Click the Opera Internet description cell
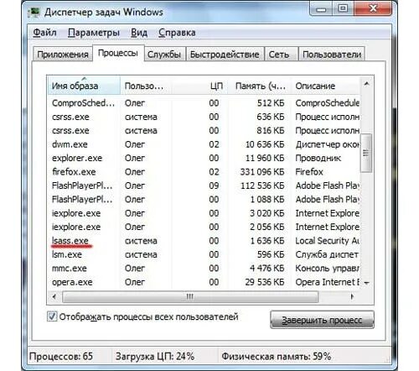Image resolution: width=419 pixels, height=371 pixels. 328,282
